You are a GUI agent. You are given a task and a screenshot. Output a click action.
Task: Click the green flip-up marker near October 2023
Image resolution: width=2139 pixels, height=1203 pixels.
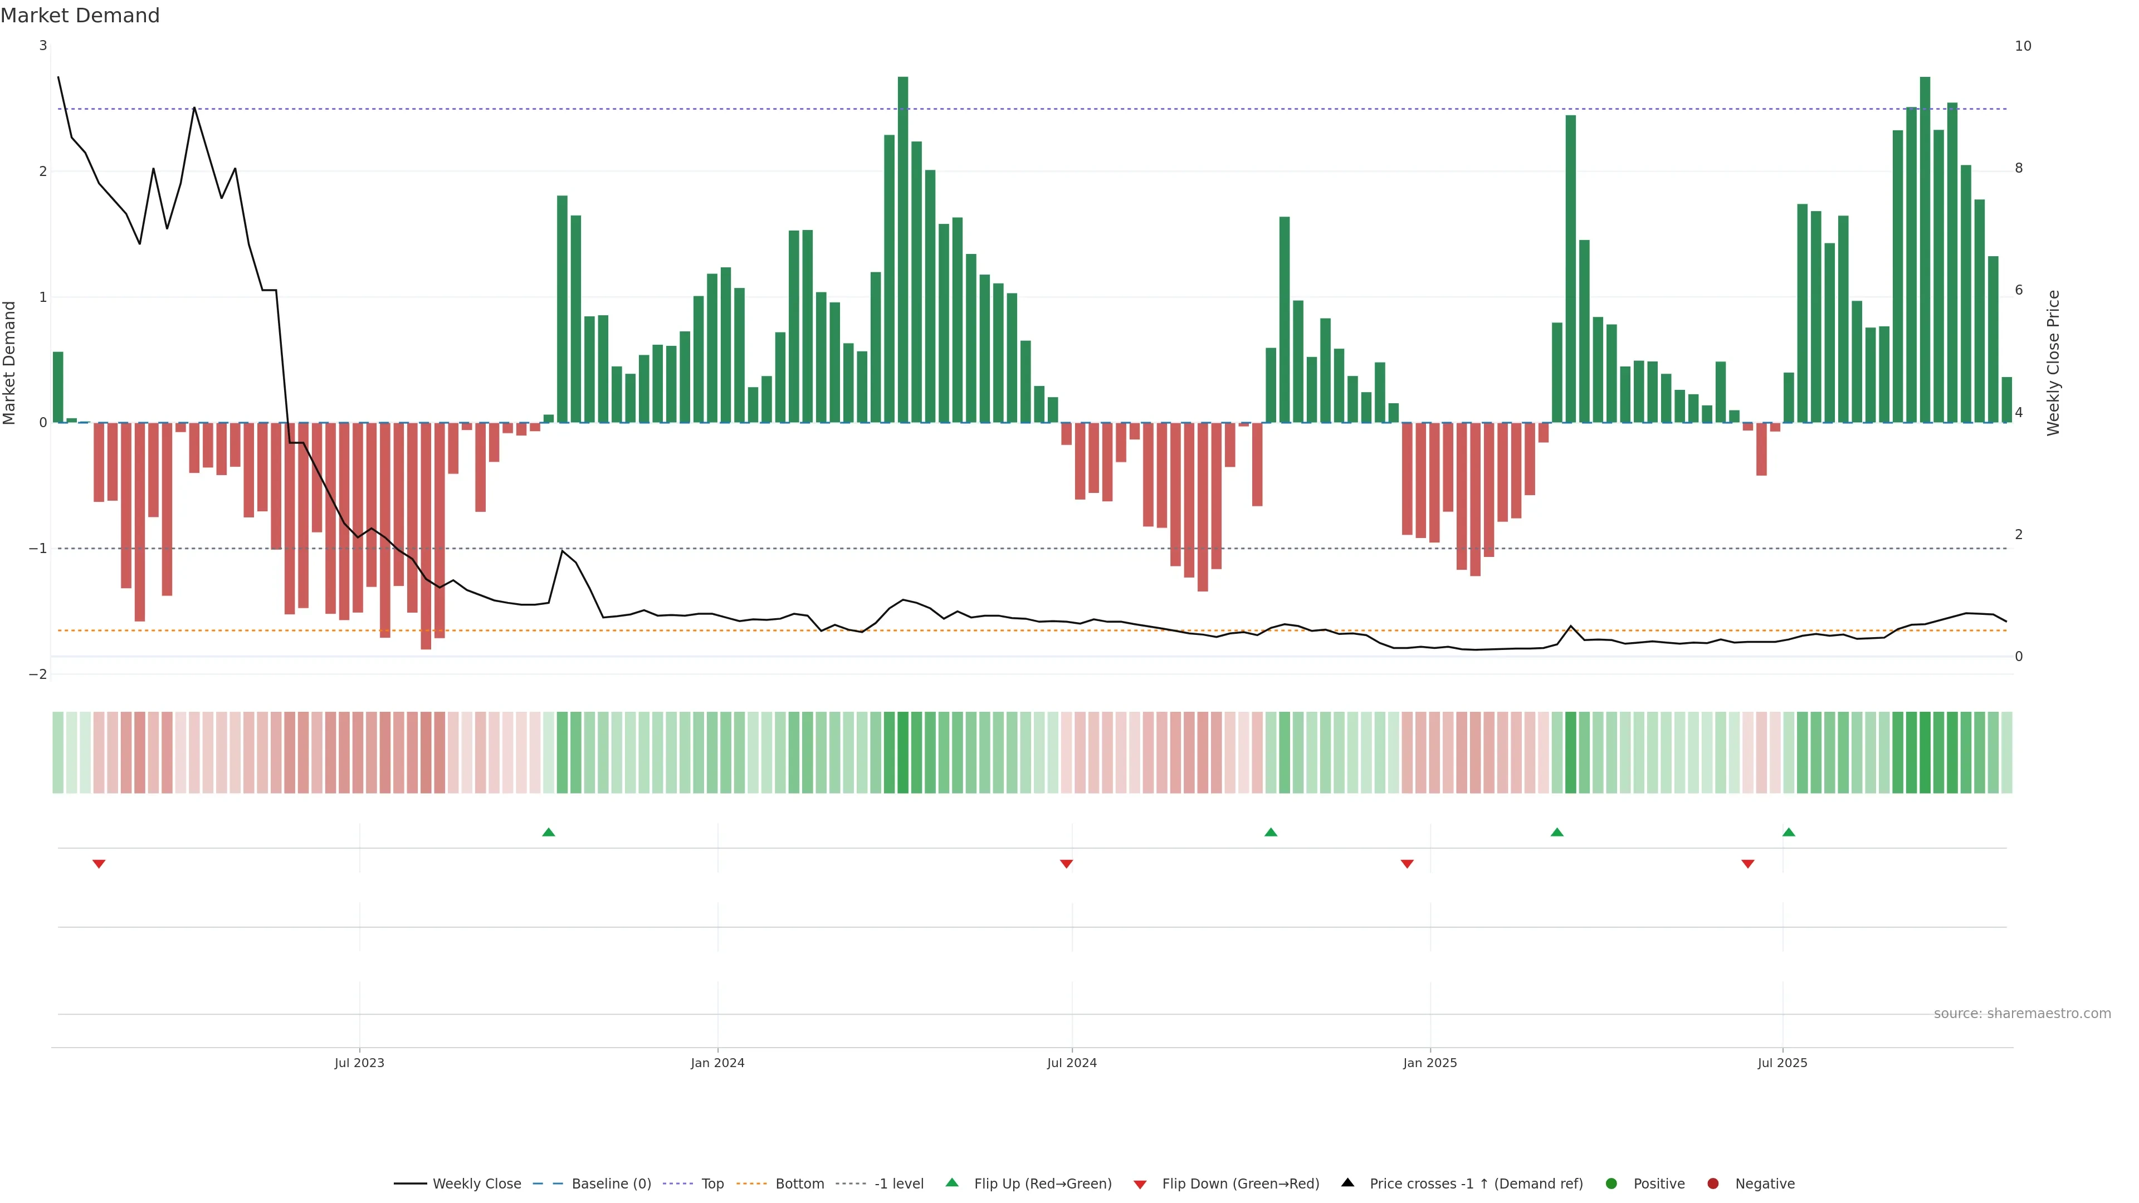[x=548, y=832]
